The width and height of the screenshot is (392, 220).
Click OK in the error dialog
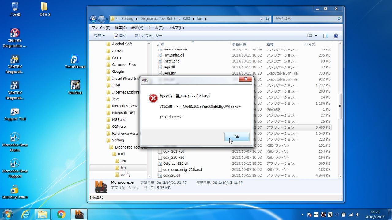pyautogui.click(x=237, y=137)
